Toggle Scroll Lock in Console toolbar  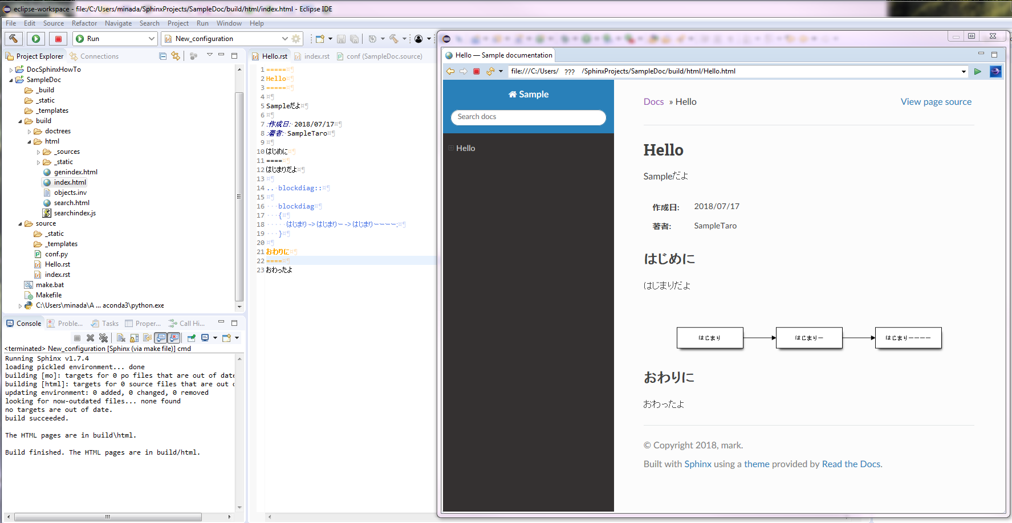(x=134, y=338)
